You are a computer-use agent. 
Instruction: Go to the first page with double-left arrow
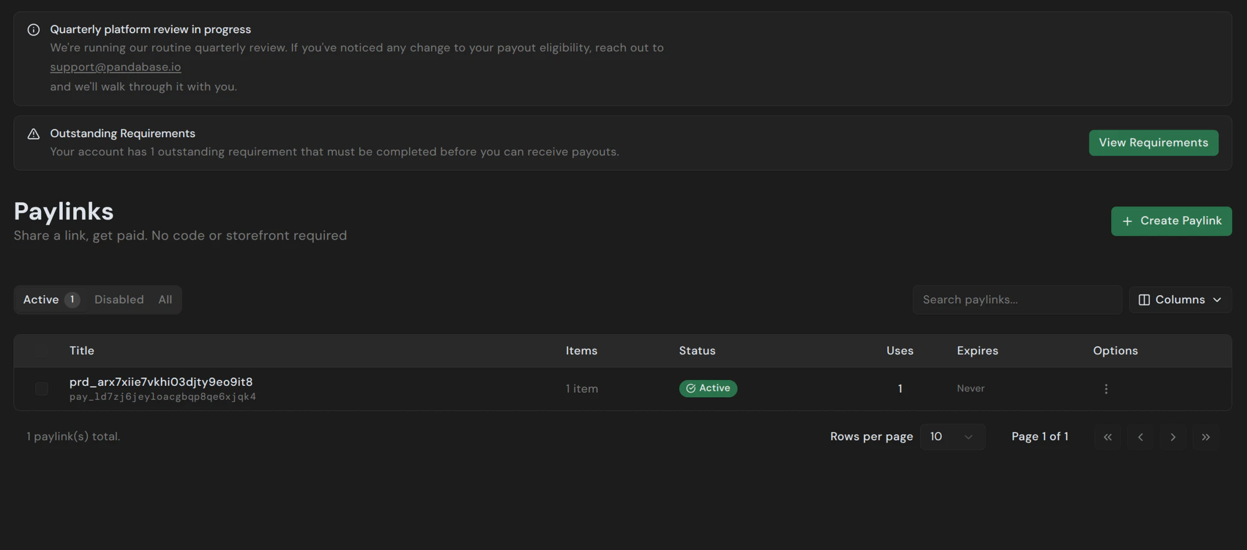tap(1108, 437)
